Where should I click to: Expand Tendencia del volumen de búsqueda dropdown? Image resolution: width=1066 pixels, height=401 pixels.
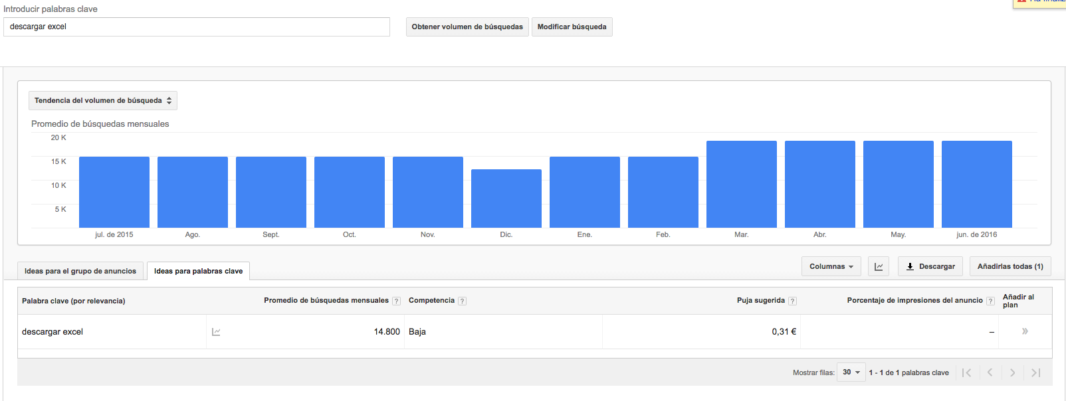pos(103,100)
